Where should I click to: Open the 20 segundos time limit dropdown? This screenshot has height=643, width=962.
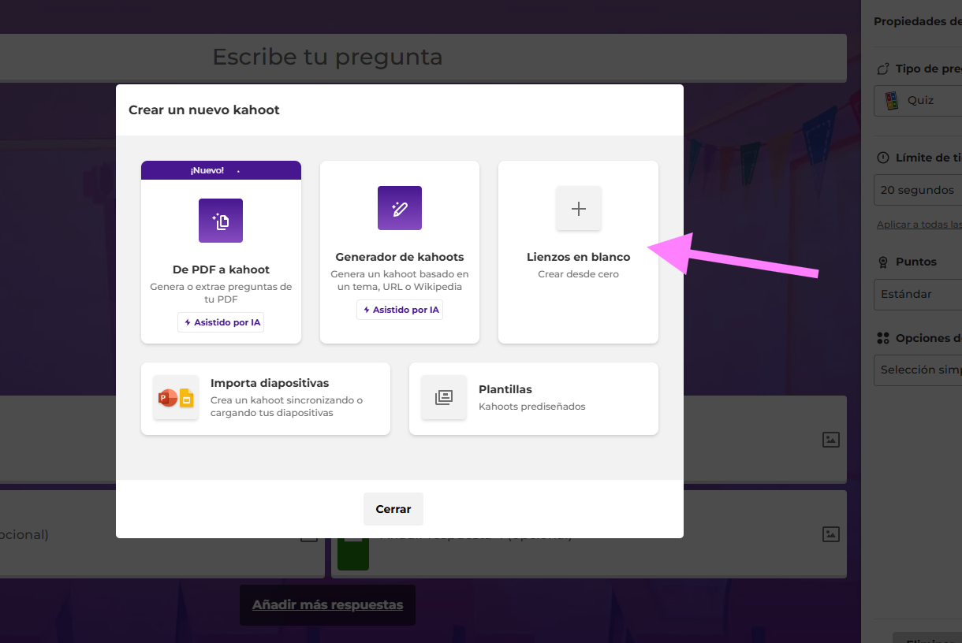click(918, 190)
